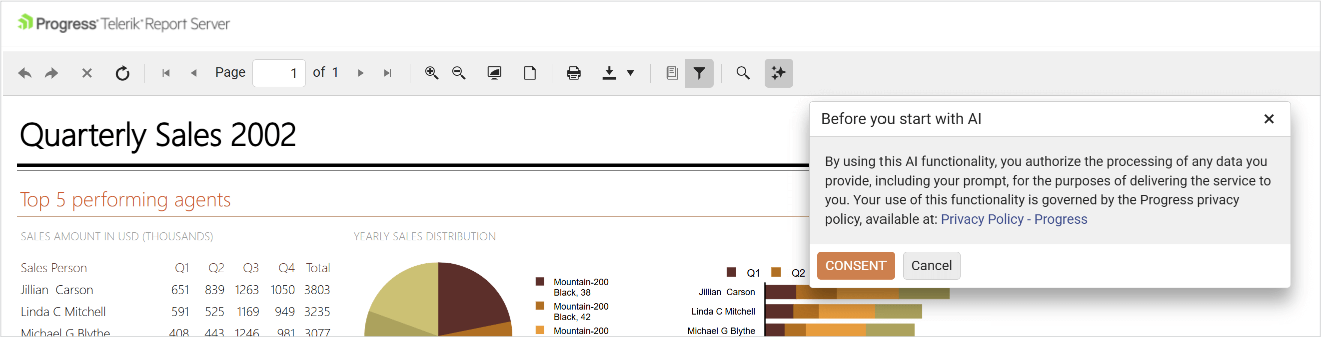Screen dimensions: 1321x337
Task: Click the page number input field
Action: (279, 73)
